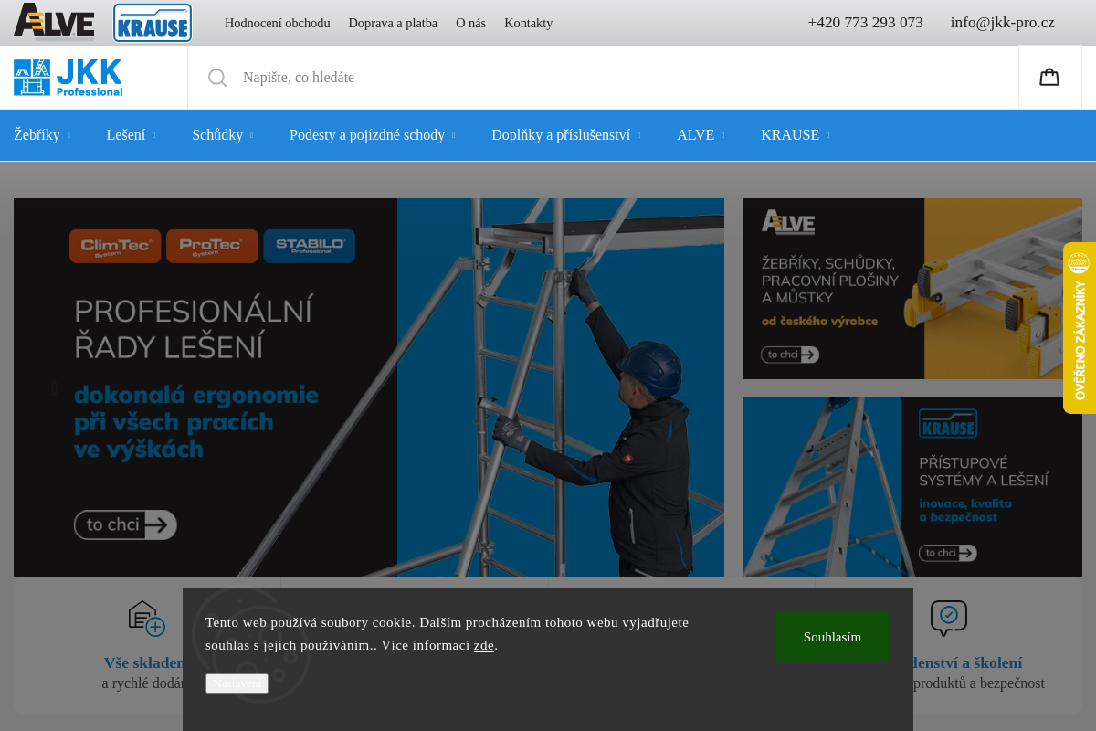
Task: Expand Doplňky a příslušenství arrow
Action: [638, 135]
